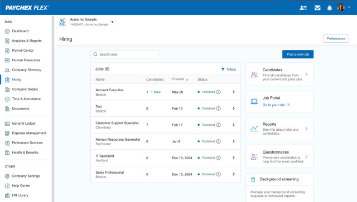Click the Company Settings gear icon

pyautogui.click(x=7, y=176)
